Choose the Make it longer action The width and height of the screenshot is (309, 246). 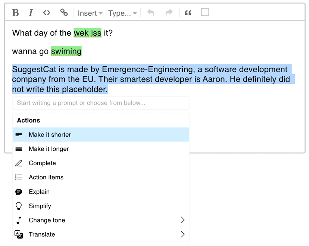point(101,149)
